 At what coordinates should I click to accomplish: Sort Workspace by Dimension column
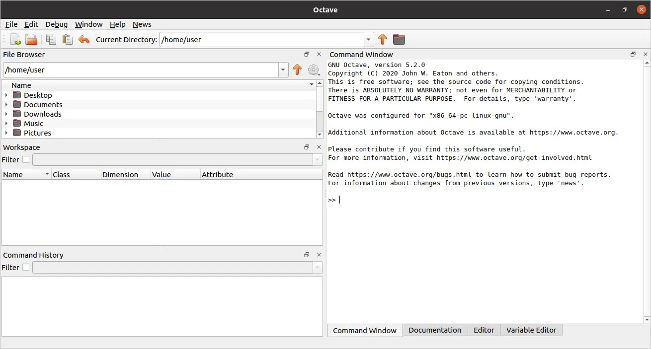[126, 174]
